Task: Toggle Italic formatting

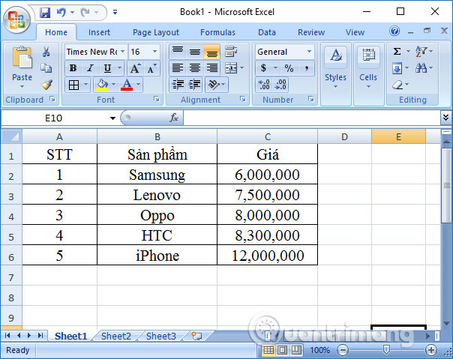Action: click(x=91, y=68)
